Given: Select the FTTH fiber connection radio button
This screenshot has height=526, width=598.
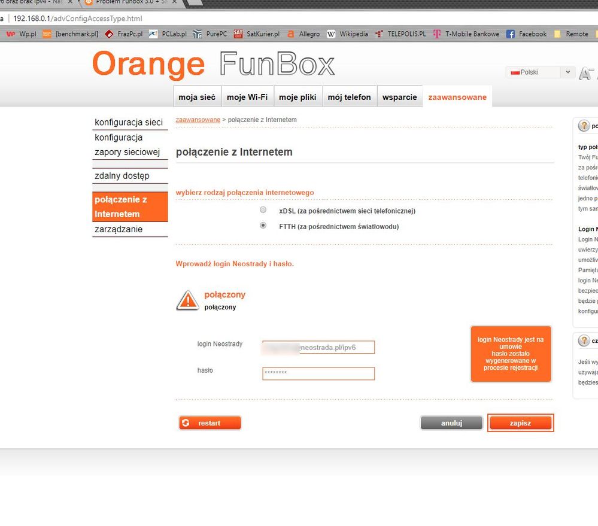Looking at the screenshot, I should point(263,226).
